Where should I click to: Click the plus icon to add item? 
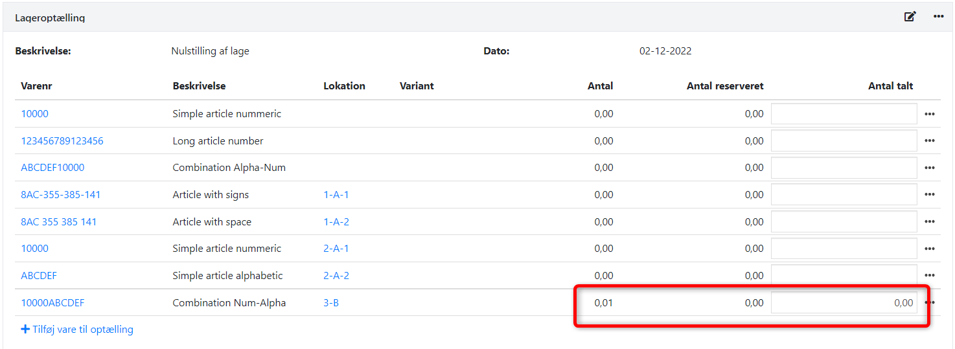coord(25,329)
